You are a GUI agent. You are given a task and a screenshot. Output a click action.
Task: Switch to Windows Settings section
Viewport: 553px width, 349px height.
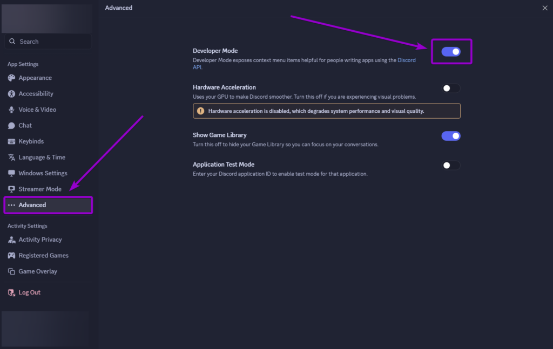(43, 173)
